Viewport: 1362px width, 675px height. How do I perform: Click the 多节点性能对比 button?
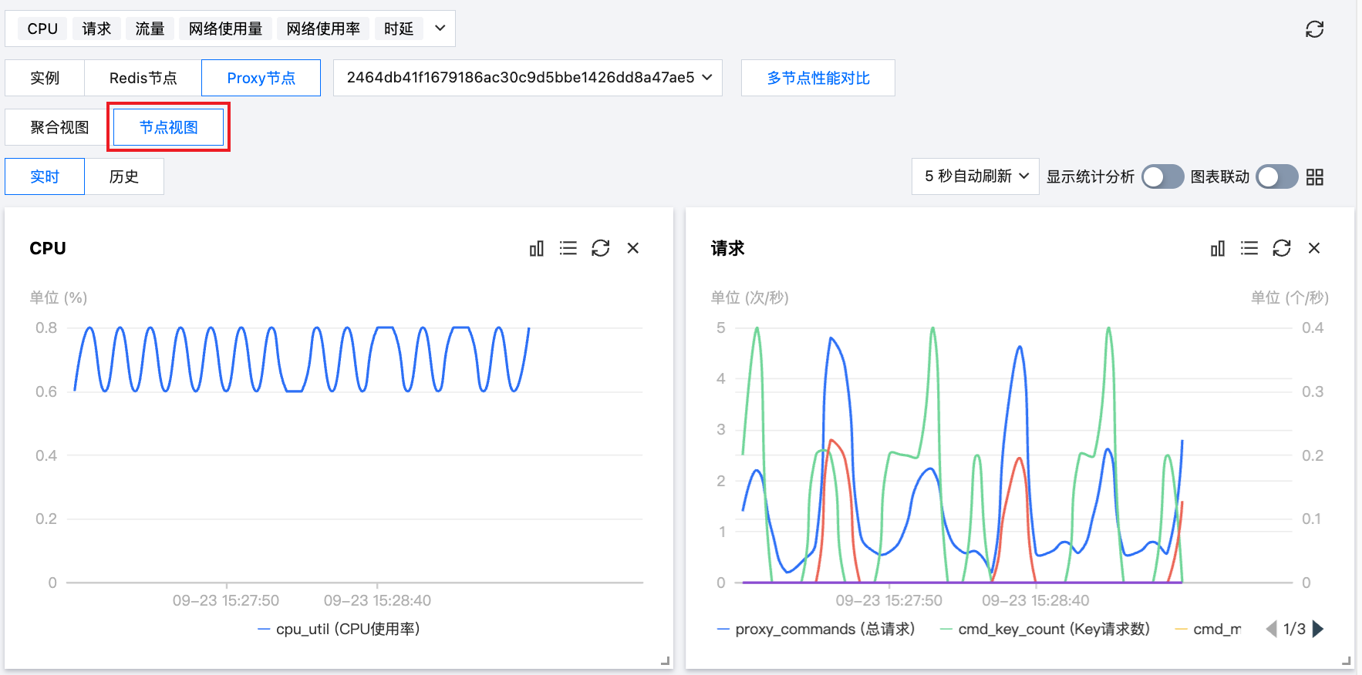point(818,78)
